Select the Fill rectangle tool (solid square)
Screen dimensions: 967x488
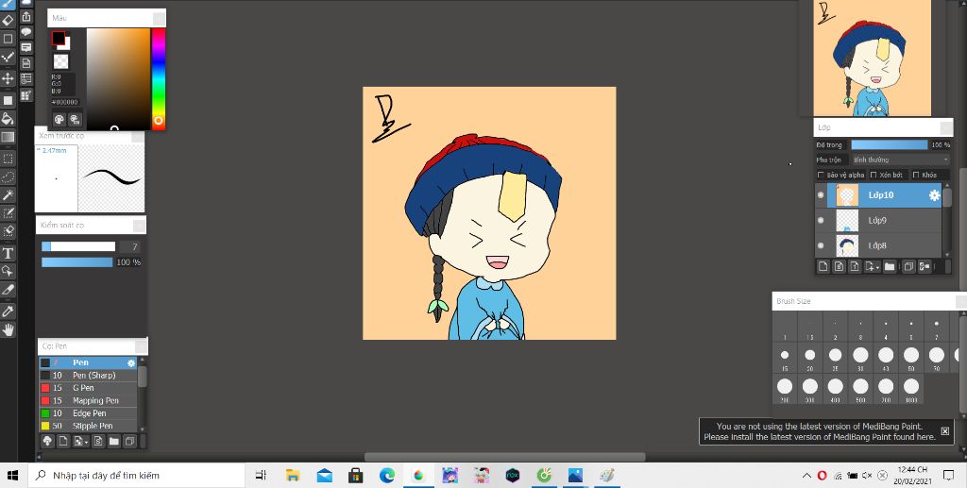(8, 100)
